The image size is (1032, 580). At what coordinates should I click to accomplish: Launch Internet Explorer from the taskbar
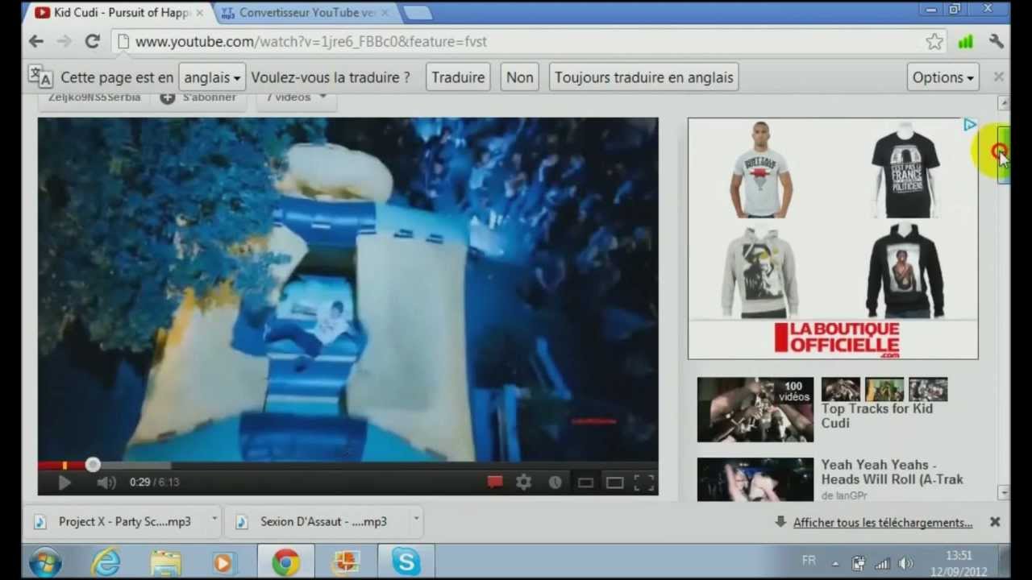pyautogui.click(x=106, y=562)
